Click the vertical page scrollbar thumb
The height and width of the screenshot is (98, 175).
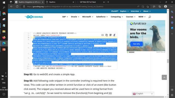168,61
